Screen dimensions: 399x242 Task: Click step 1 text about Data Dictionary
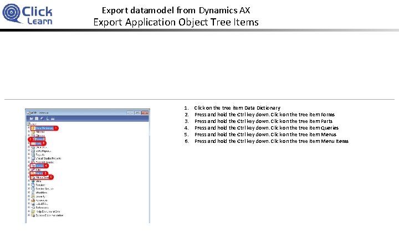coord(237,108)
